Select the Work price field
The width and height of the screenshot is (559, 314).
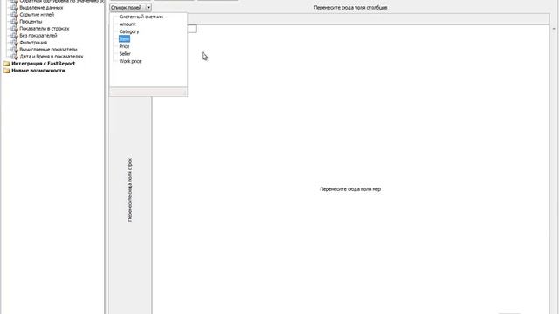[x=130, y=61]
